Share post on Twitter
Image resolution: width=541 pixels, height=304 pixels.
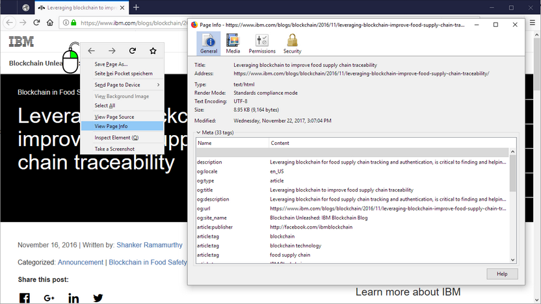pos(98,298)
